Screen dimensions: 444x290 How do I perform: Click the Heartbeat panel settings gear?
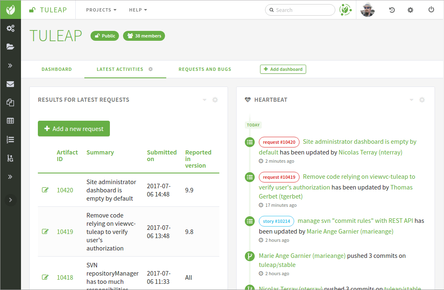(422, 100)
